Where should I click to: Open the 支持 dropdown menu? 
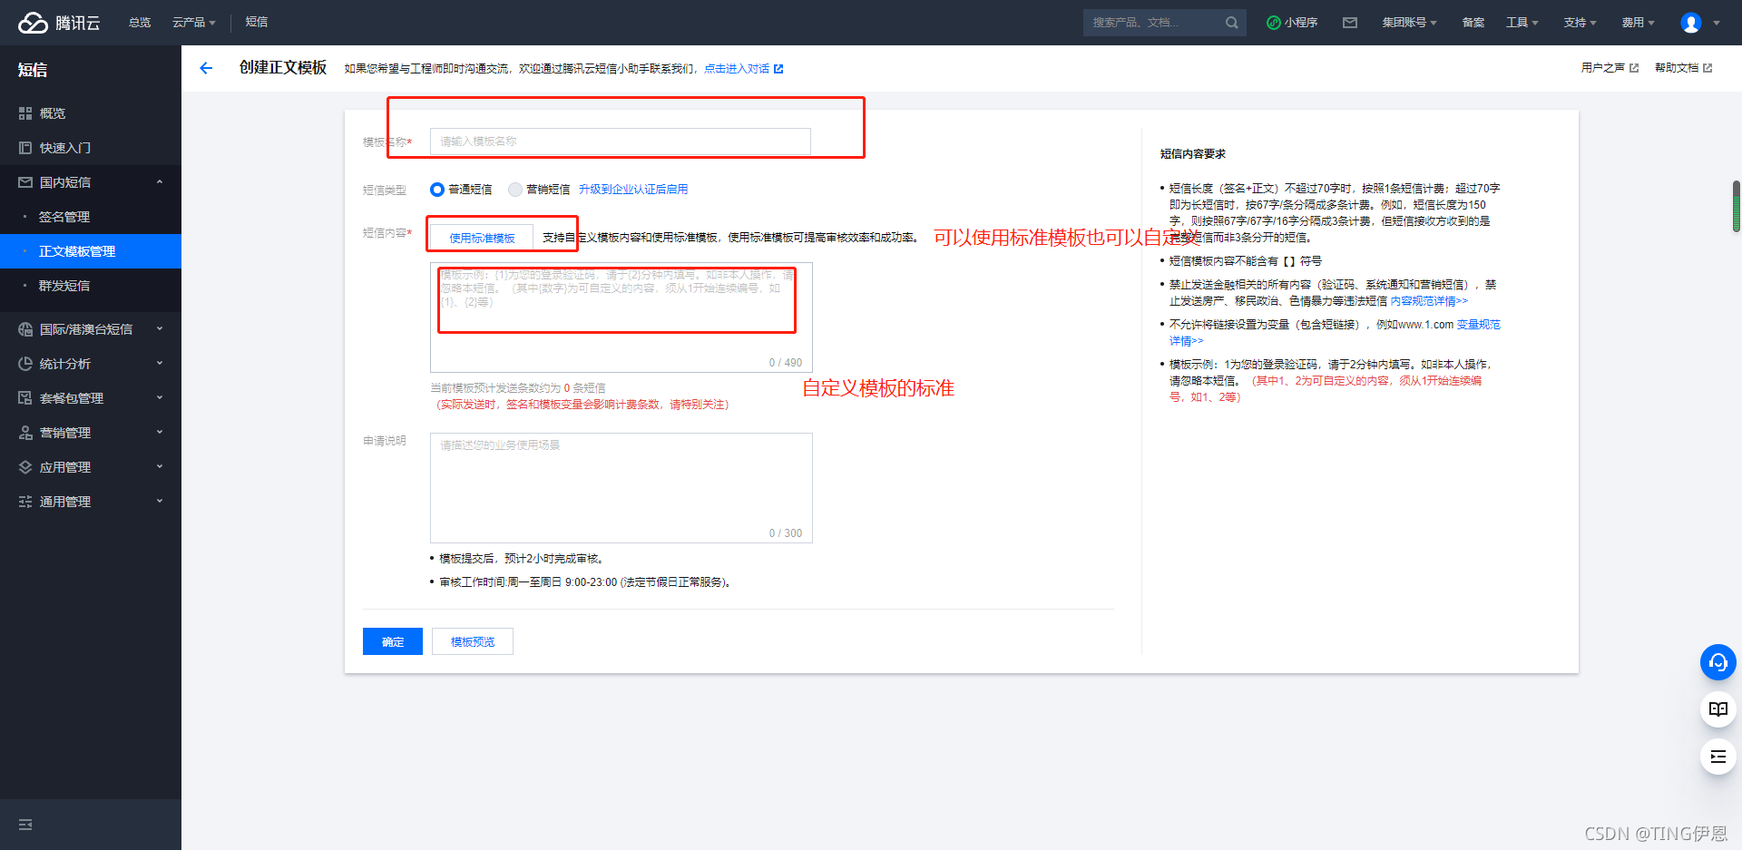[x=1580, y=23]
